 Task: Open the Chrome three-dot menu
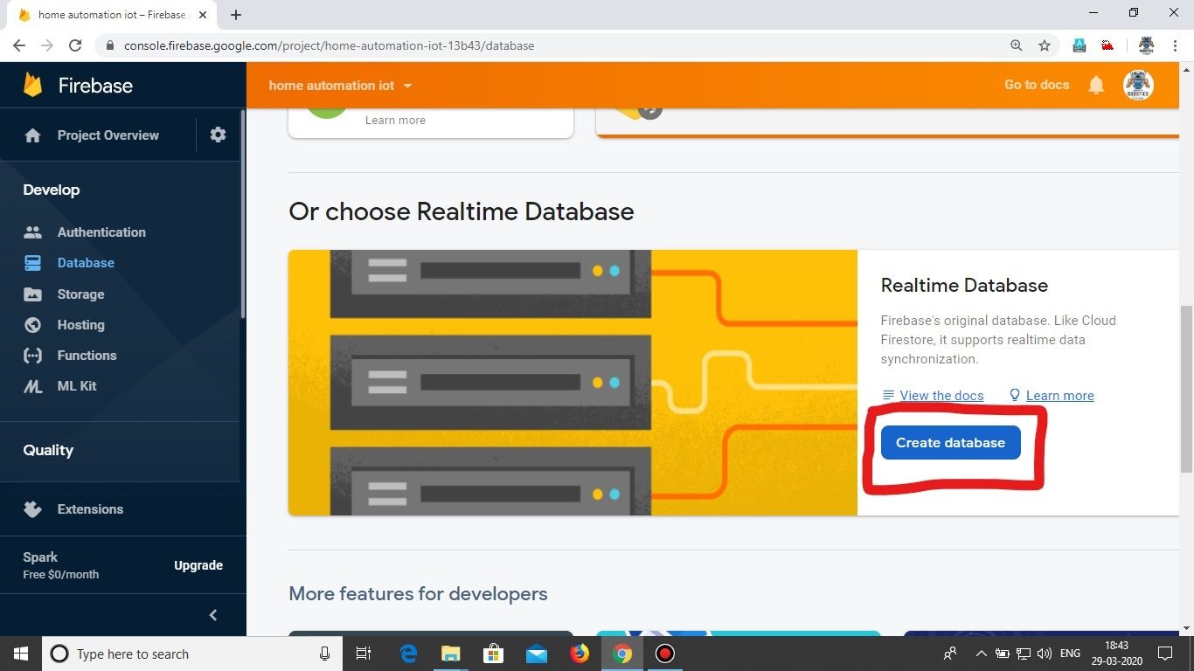1175,45
